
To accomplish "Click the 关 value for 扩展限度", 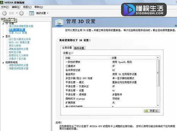I will pos(113,103).
